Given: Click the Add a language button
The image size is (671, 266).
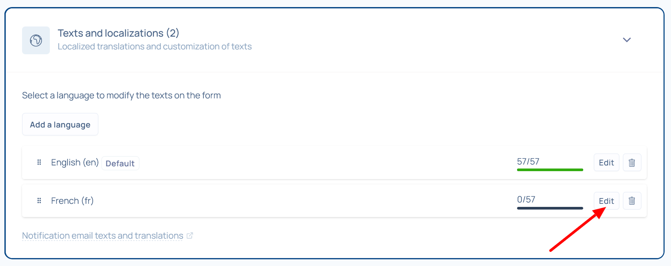Looking at the screenshot, I should pos(60,124).
